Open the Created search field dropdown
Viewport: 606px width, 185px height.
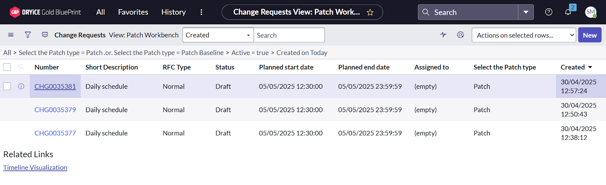point(218,35)
